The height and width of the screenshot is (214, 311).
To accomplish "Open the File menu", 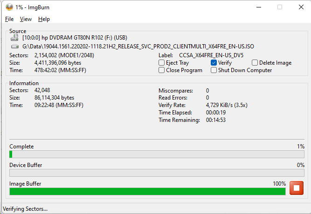I will tap(9, 19).
